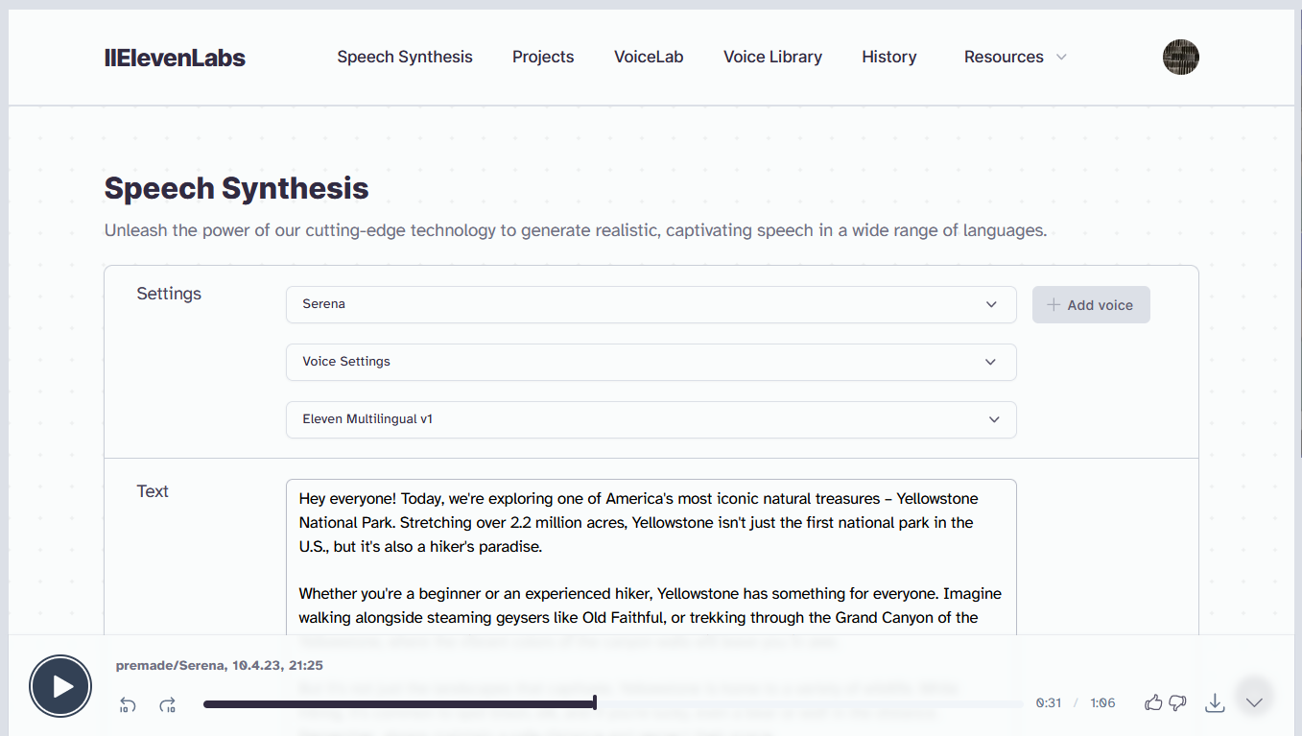
Task: Click inside the Text input area
Action: click(651, 558)
